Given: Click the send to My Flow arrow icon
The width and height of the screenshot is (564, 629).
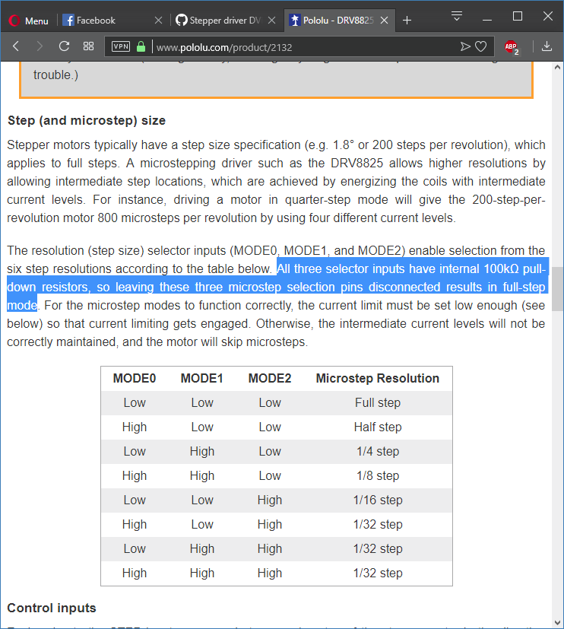Looking at the screenshot, I should point(465,46).
